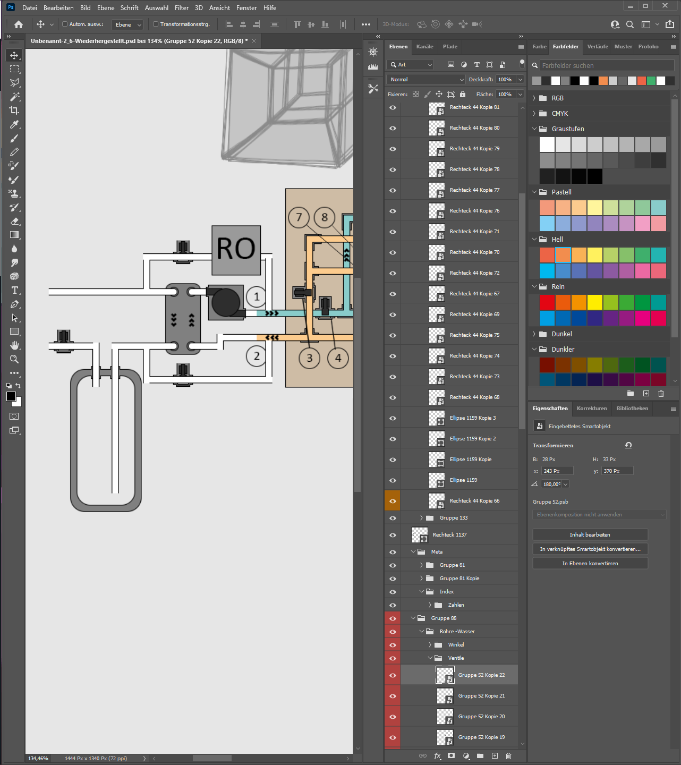
Task: Open the Deckkraft percentage dropdown
Action: pos(520,79)
